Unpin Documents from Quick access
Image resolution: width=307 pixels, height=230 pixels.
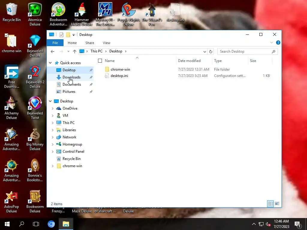[91, 84]
